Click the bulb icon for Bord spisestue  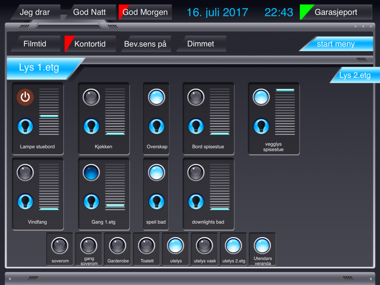[x=196, y=126]
